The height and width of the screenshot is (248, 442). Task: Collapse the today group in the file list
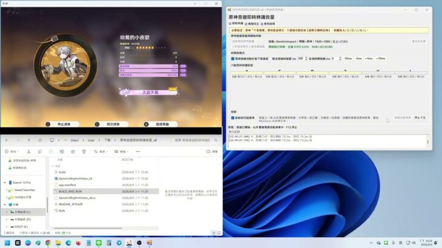point(53,166)
